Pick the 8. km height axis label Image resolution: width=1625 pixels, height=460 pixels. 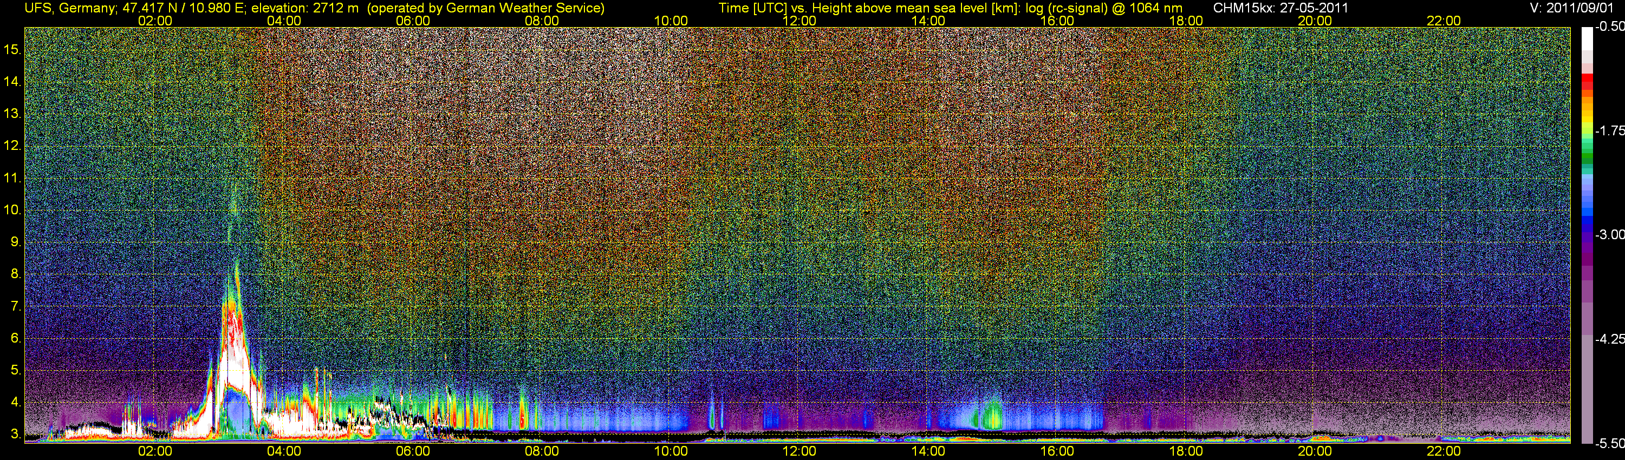click(x=16, y=274)
